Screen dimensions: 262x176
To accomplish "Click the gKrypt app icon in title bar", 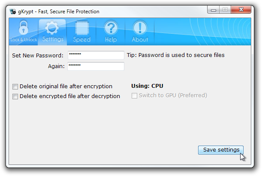I will [13, 12].
